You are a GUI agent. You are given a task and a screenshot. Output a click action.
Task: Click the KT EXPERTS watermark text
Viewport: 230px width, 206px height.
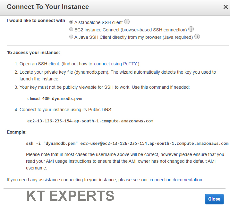pos(70,196)
